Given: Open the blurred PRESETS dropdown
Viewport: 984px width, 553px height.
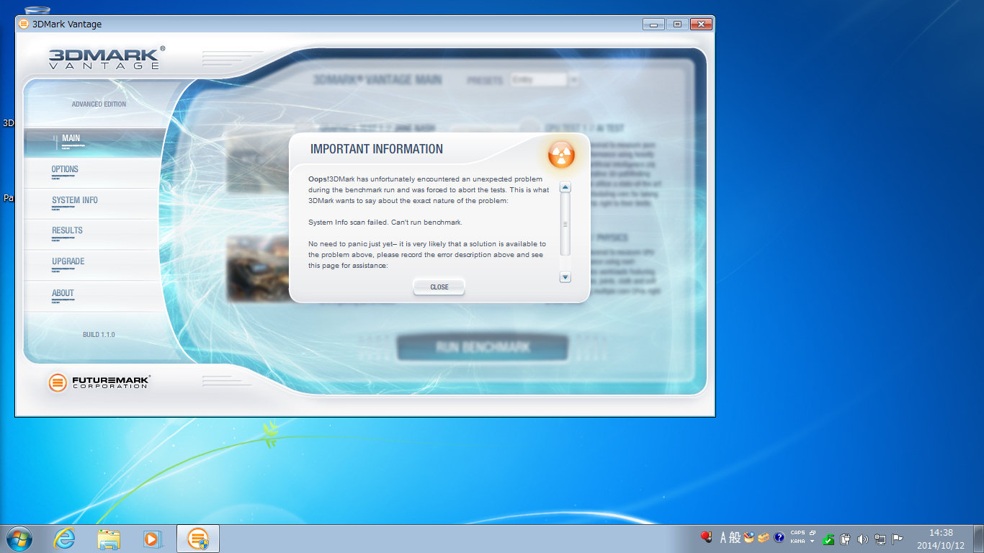Looking at the screenshot, I should coord(544,80).
